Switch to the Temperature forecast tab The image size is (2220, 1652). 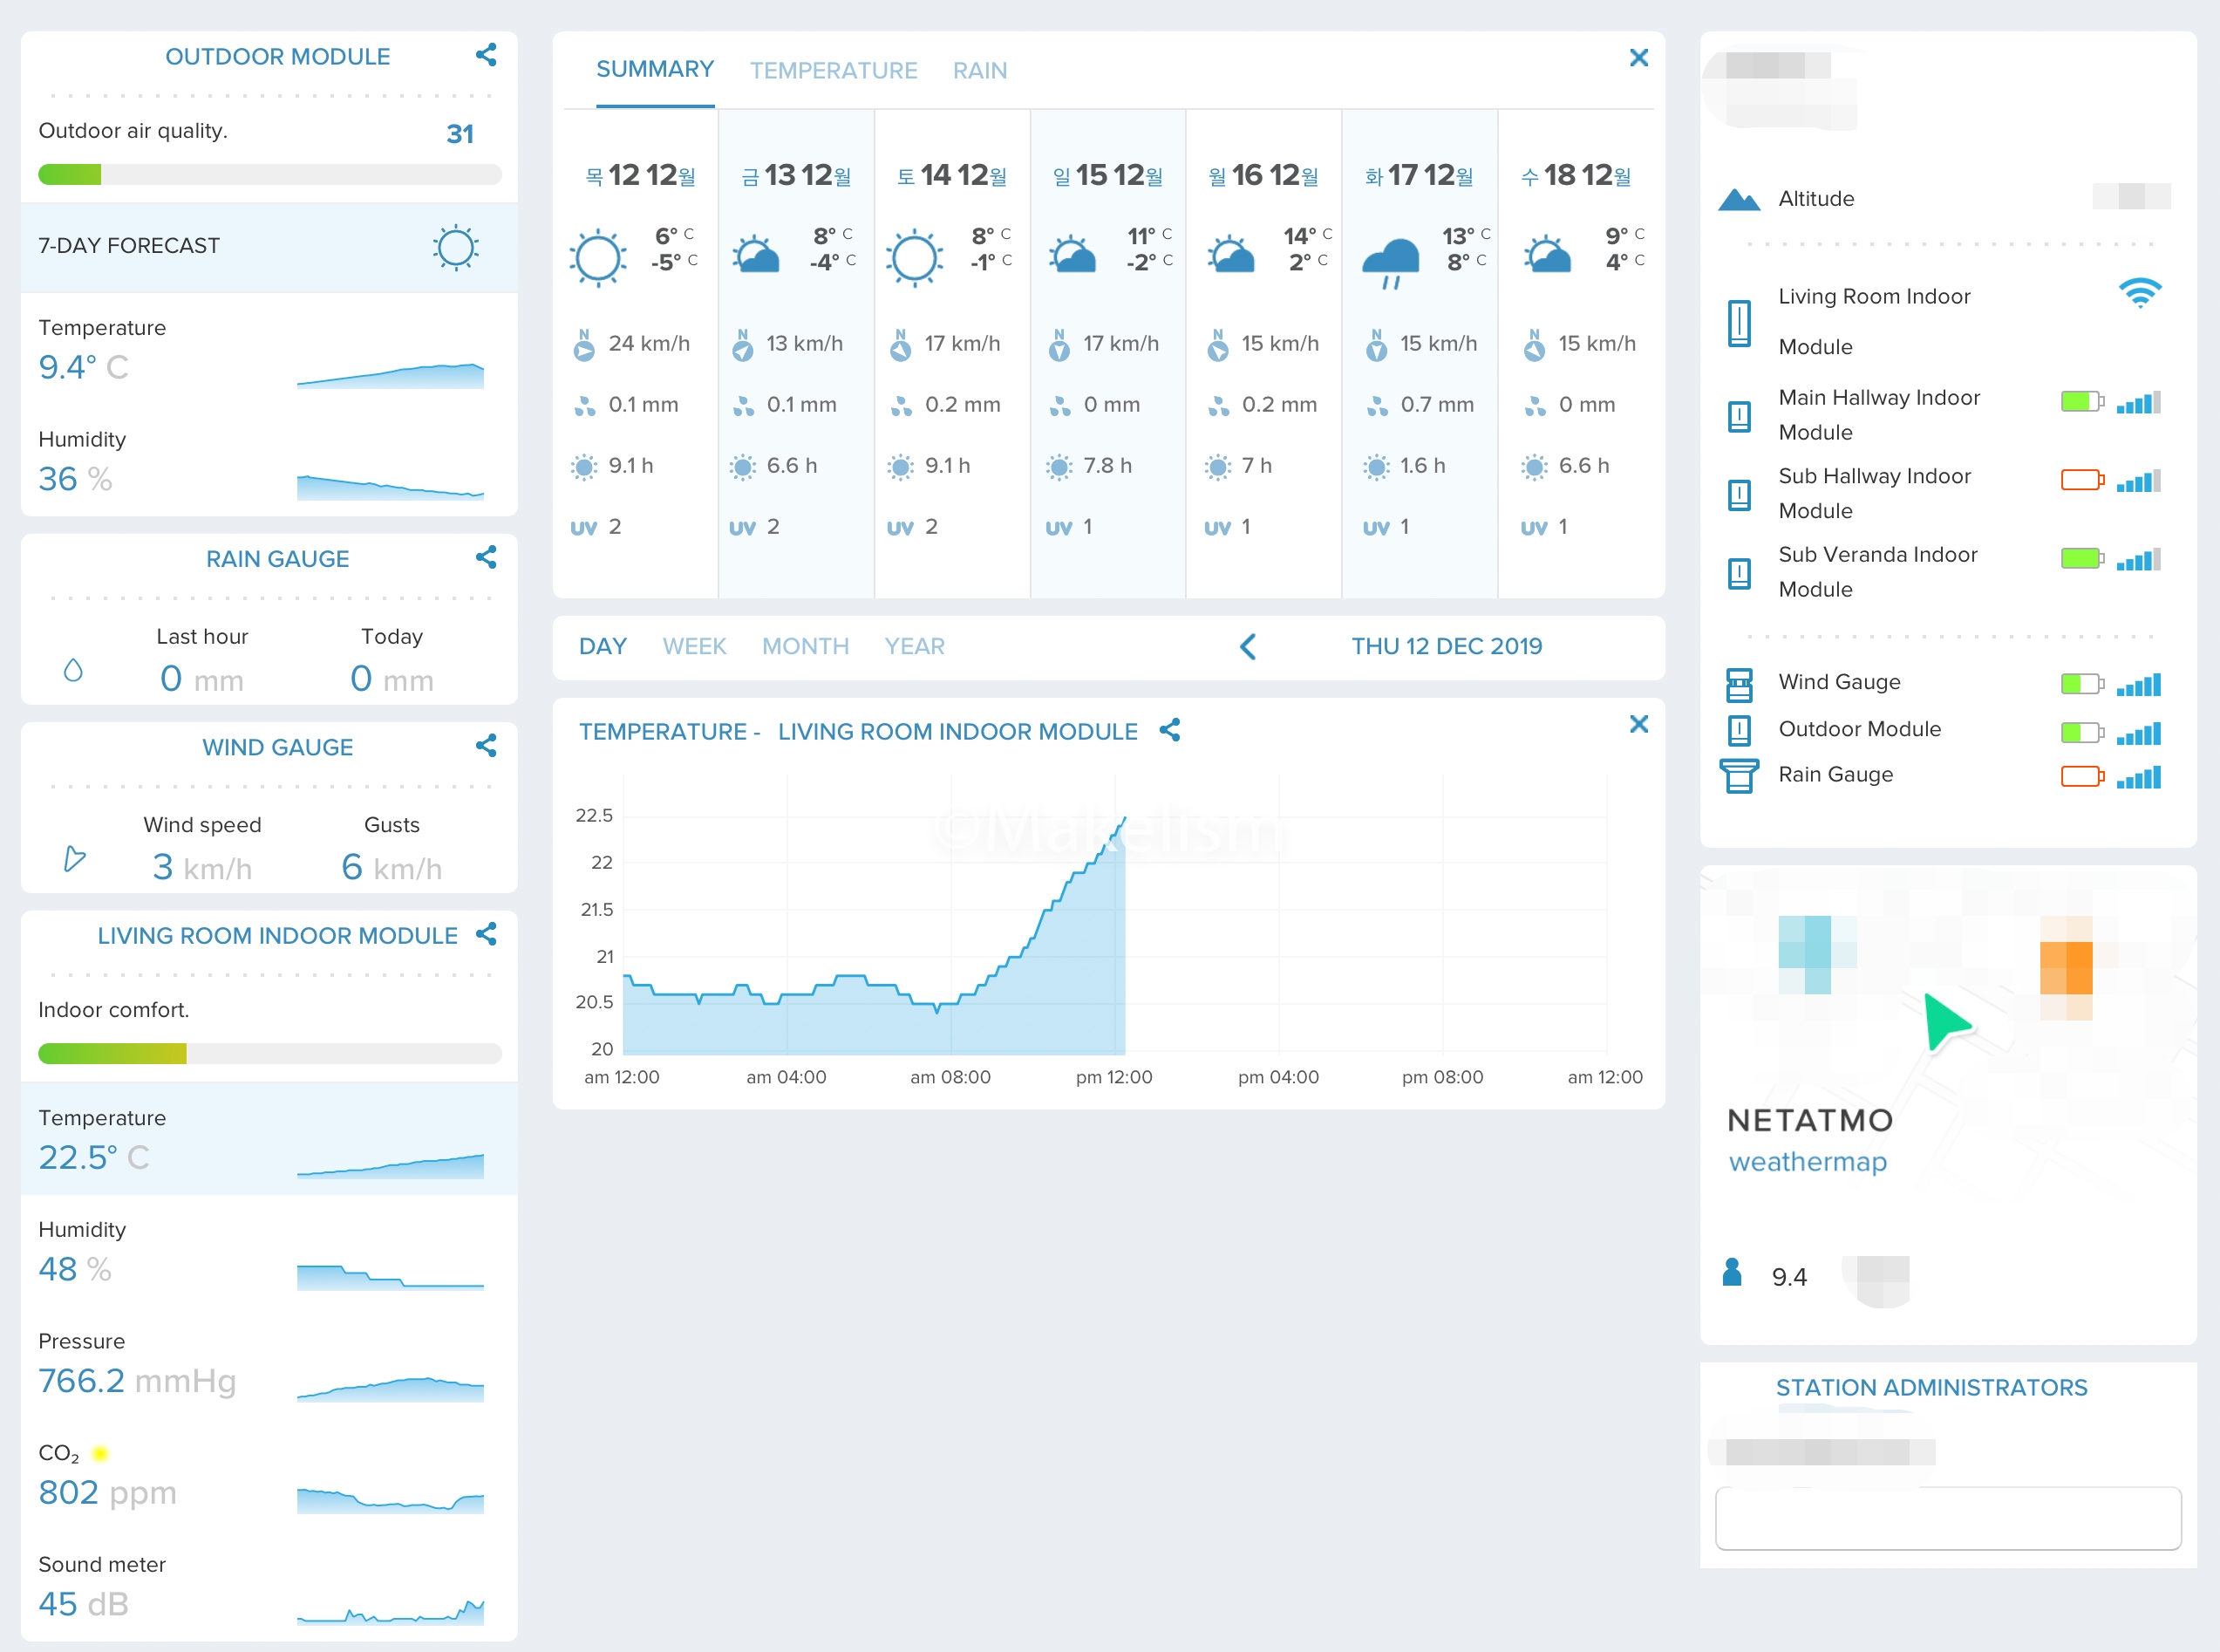tap(833, 71)
